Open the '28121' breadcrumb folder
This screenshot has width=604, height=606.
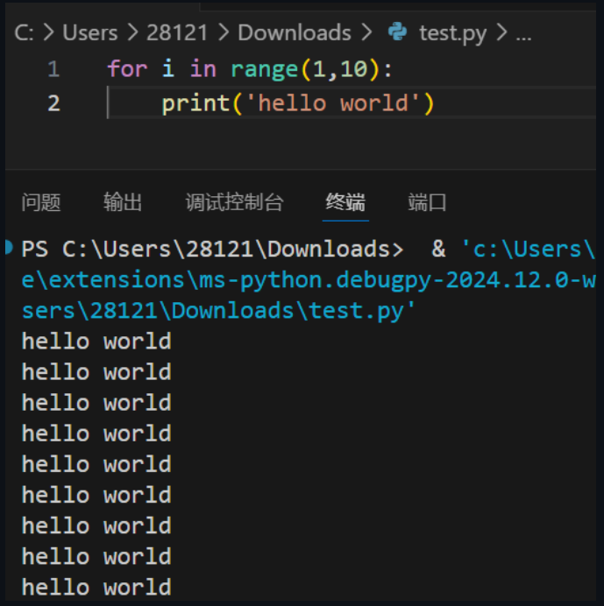177,33
